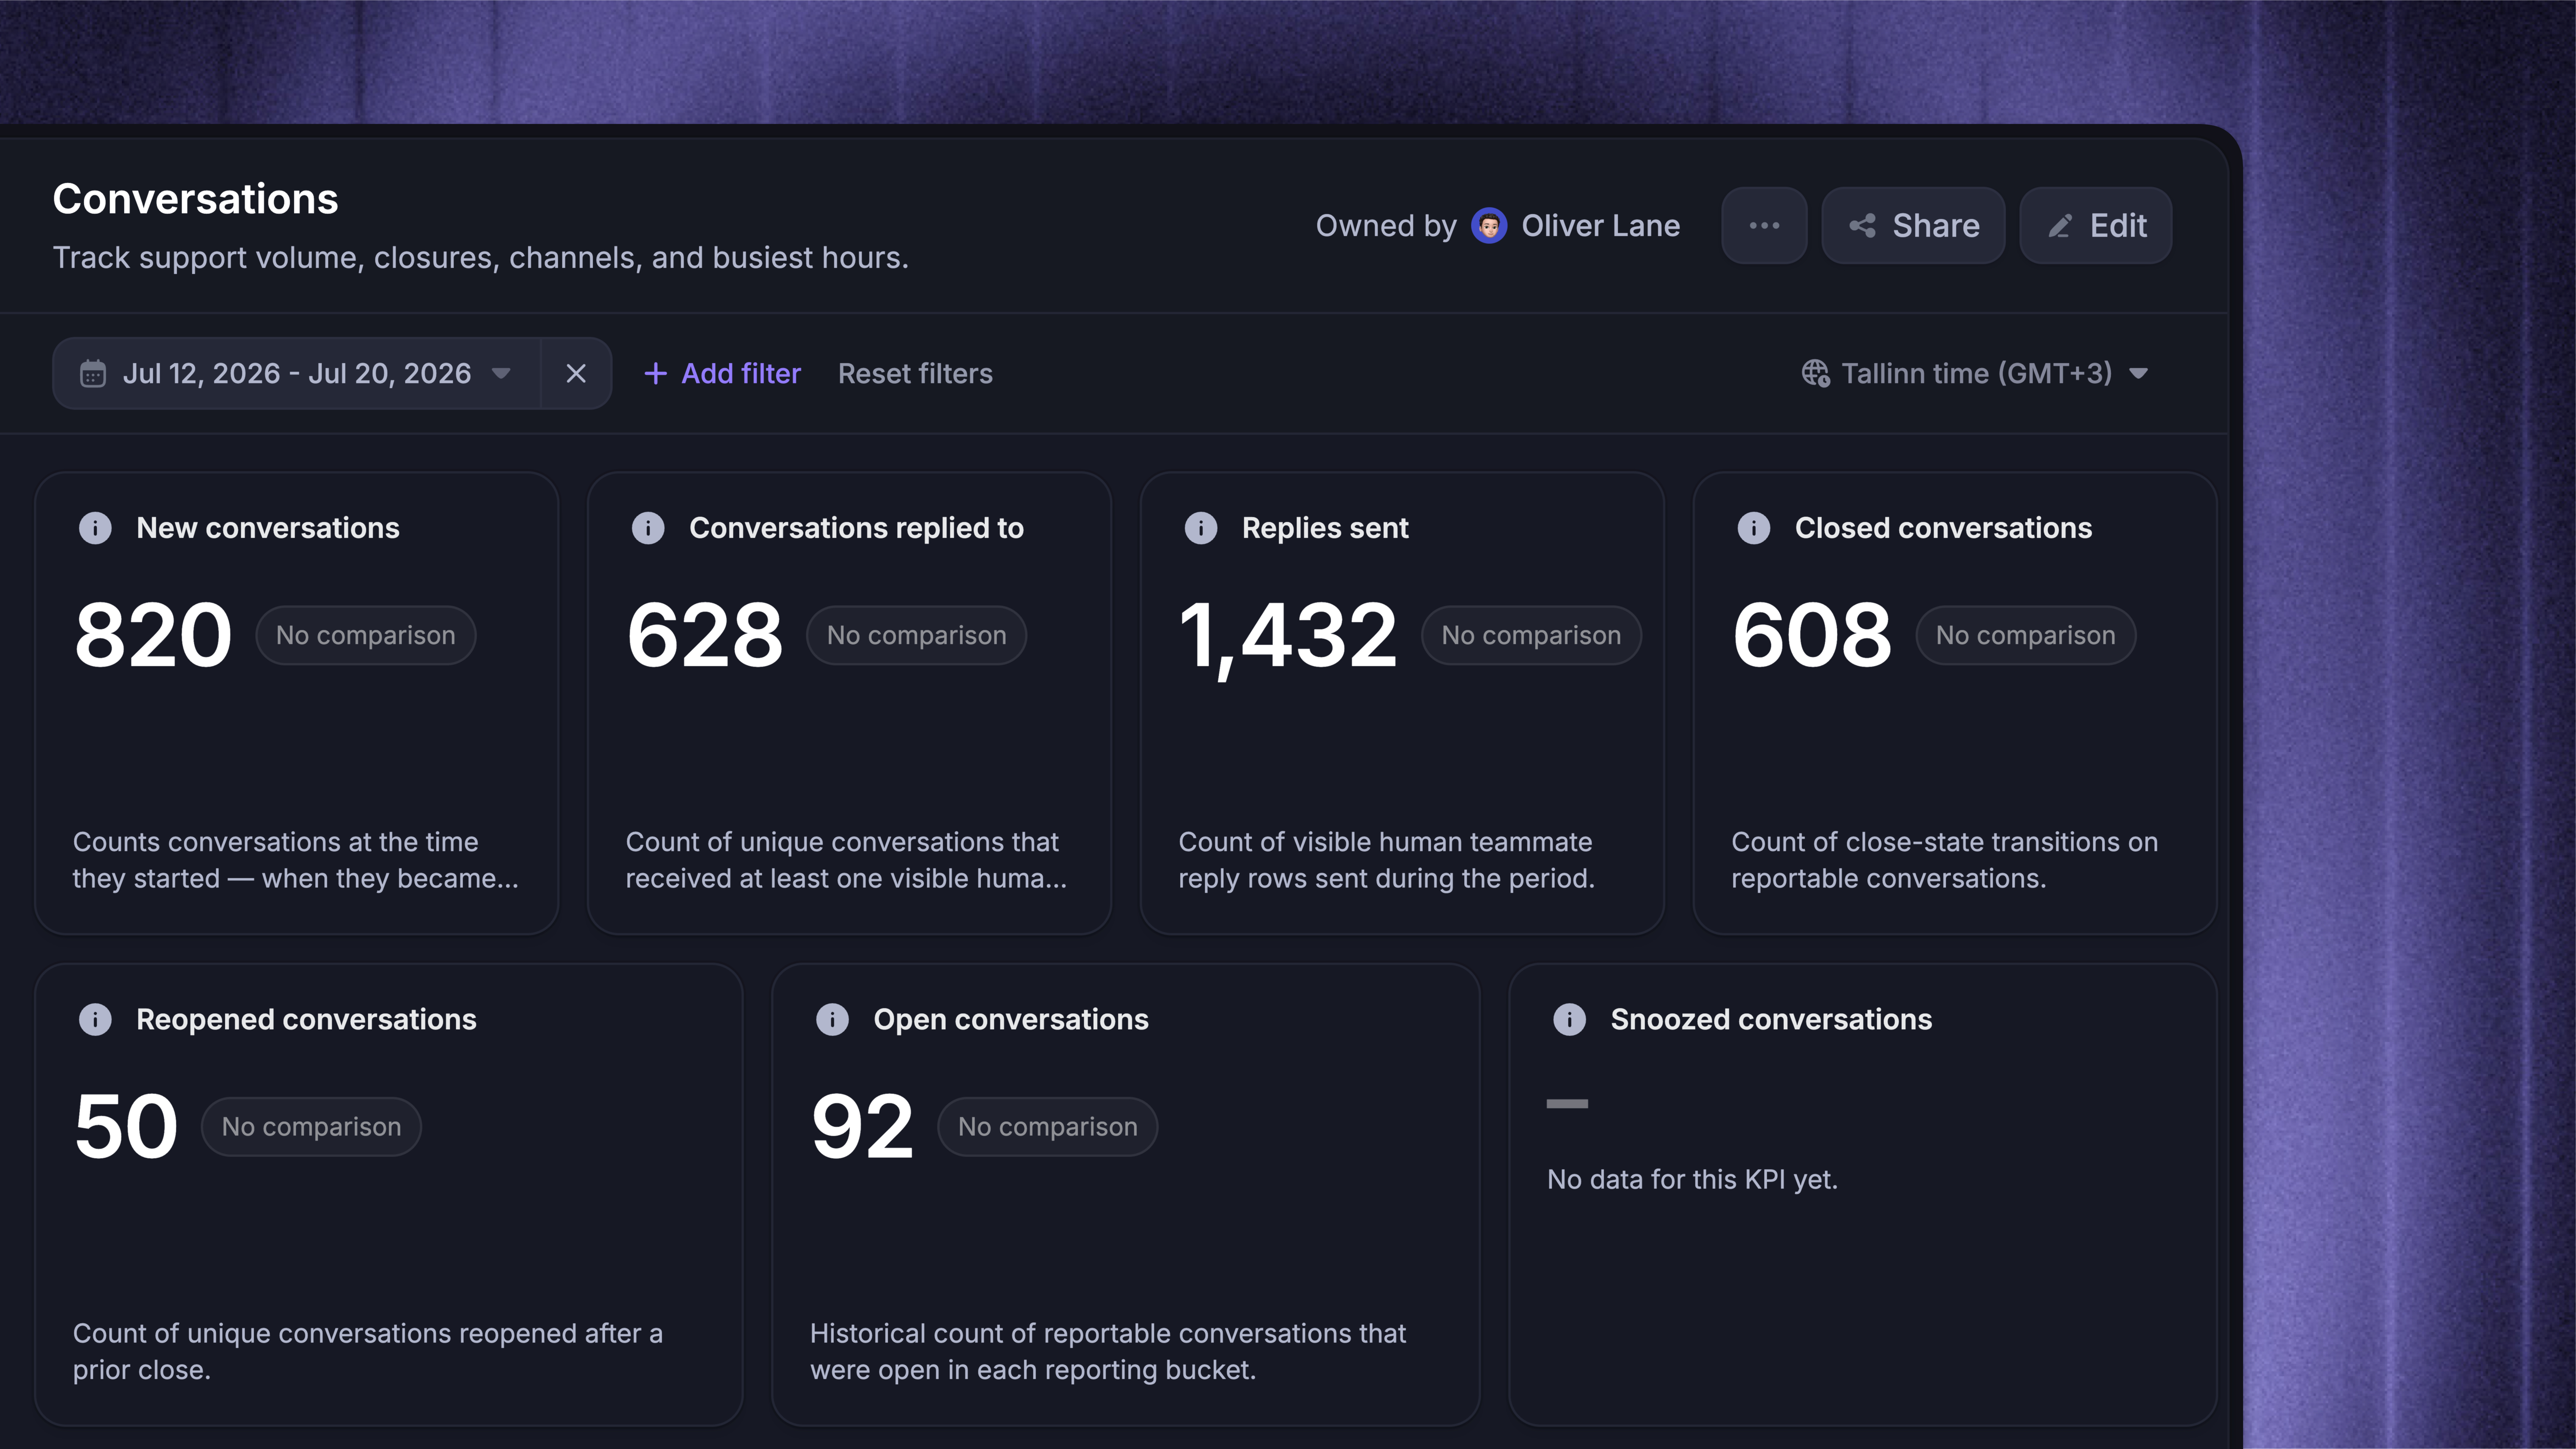Image resolution: width=2576 pixels, height=1449 pixels.
Task: Click "No data for this KPI yet." message
Action: pos(1692,1180)
